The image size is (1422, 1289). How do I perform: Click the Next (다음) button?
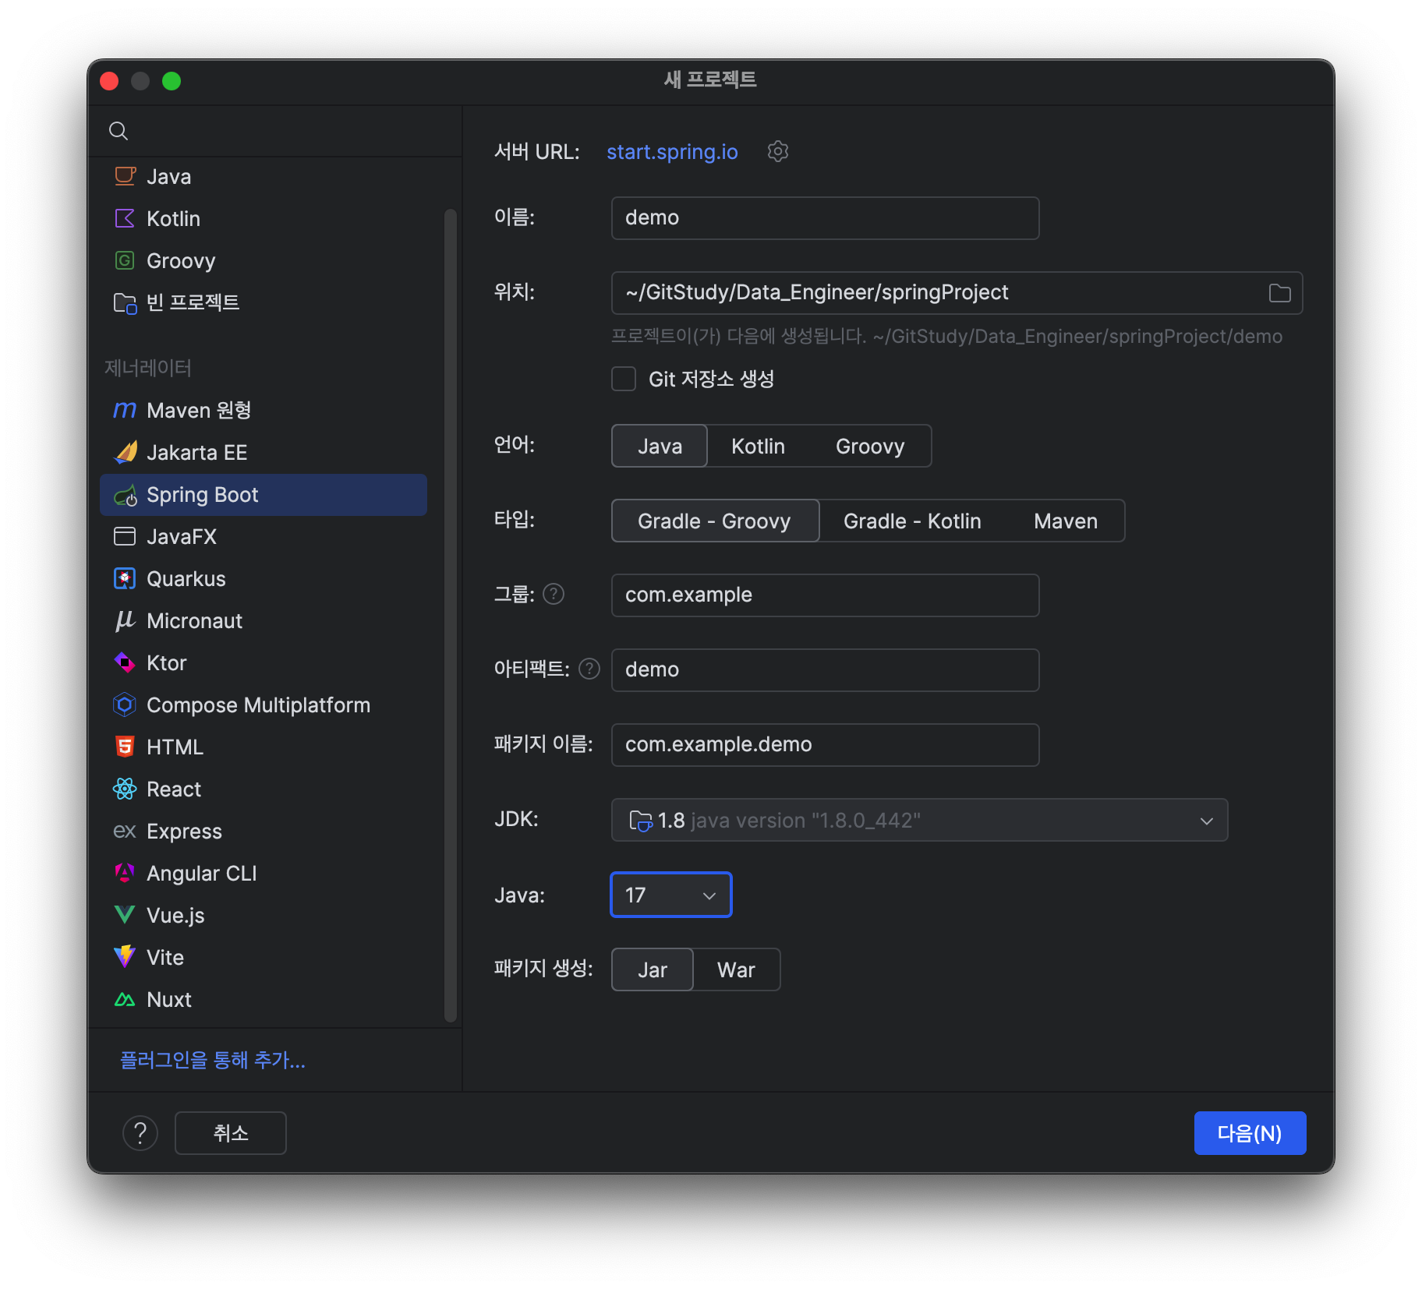point(1250,1133)
